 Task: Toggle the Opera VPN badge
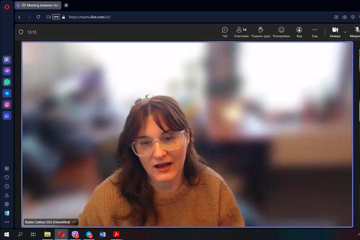click(x=56, y=17)
